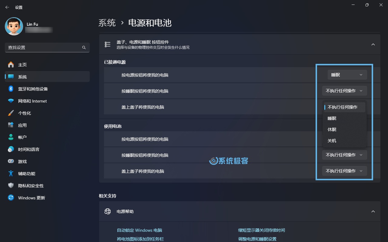Viewport: 388px width, 242px height.
Task: Click the Lin Fu profile avatar
Action: [x=14, y=26]
